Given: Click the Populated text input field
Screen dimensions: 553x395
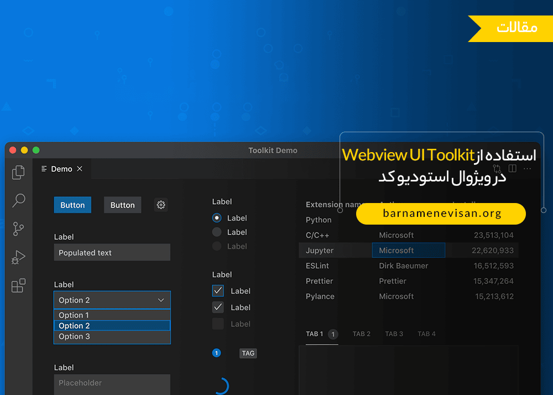Looking at the screenshot, I should 112,252.
